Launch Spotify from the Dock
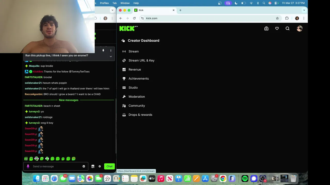The width and height of the screenshot is (330, 185). coord(245,178)
